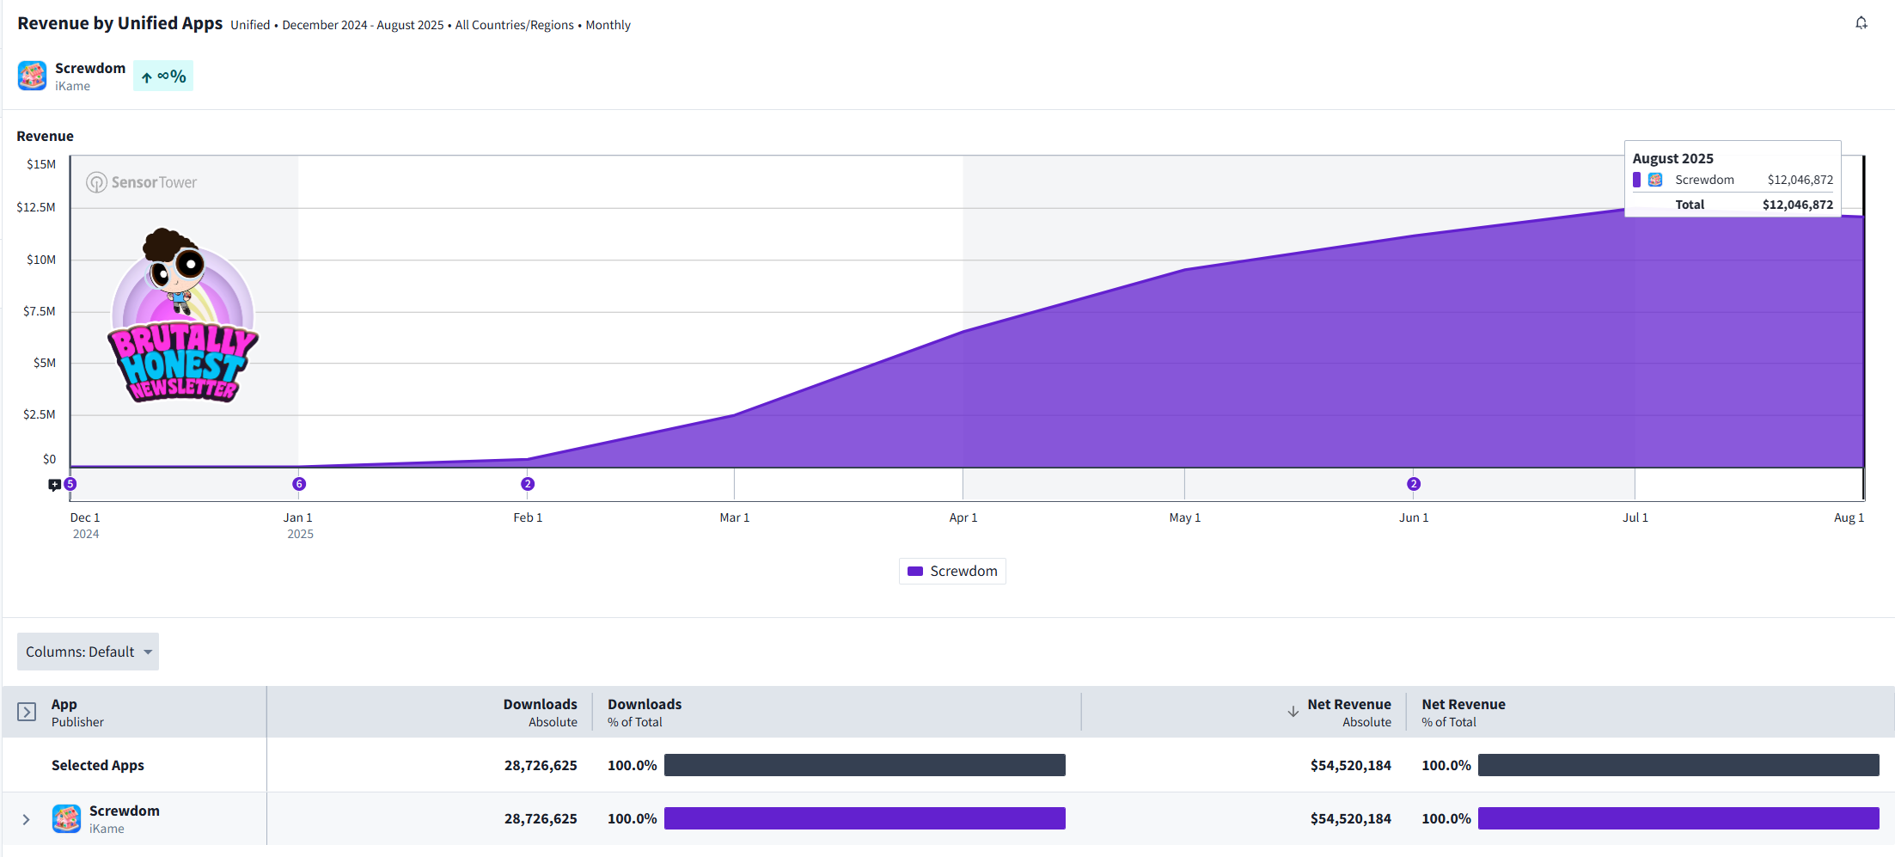The height and width of the screenshot is (857, 1895).
Task: Click the May 1 x-axis label
Action: [1185, 517]
